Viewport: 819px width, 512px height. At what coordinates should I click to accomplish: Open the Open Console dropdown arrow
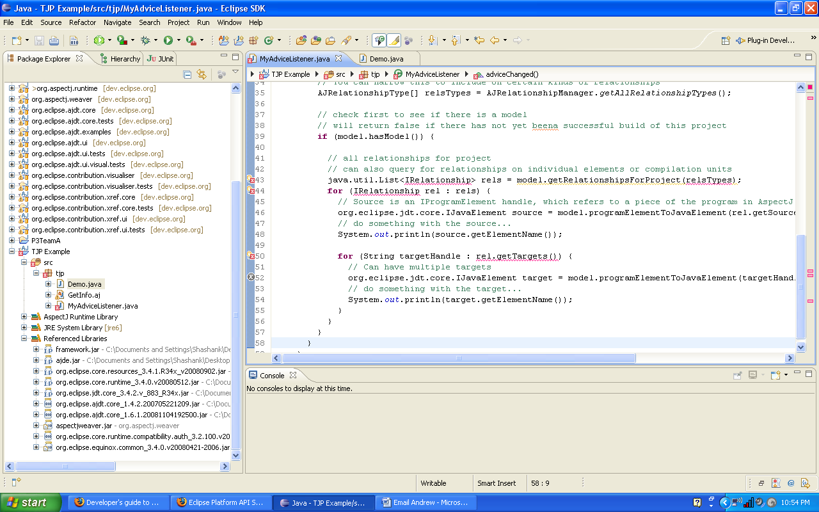click(x=785, y=376)
